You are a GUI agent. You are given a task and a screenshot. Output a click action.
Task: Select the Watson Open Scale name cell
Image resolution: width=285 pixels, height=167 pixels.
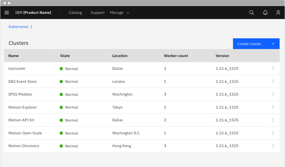click(25, 133)
